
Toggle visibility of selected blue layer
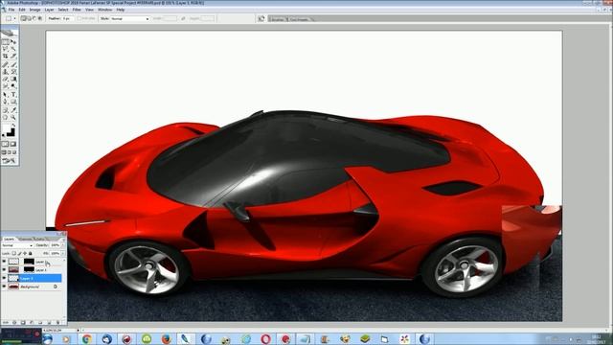click(x=4, y=278)
